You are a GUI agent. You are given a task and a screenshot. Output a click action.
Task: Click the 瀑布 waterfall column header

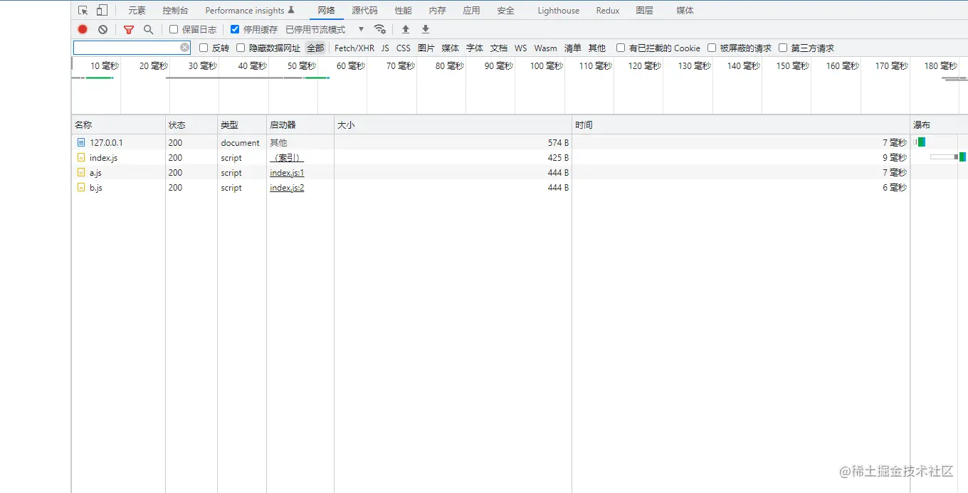pos(939,124)
